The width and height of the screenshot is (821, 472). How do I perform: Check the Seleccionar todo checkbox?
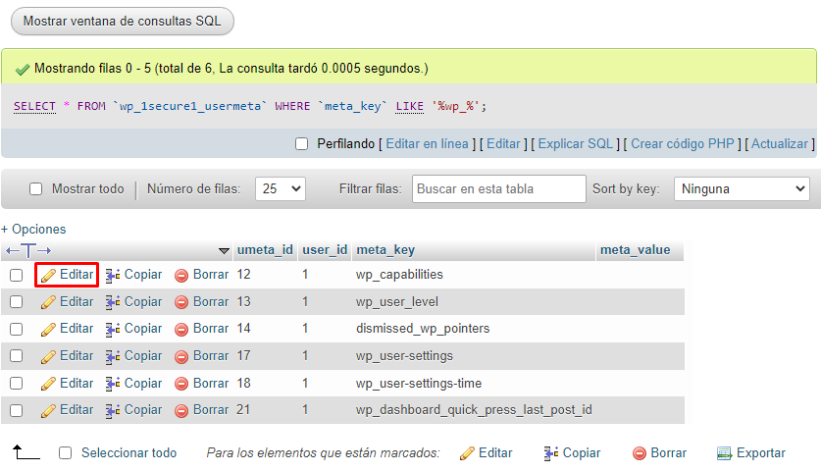pos(66,453)
